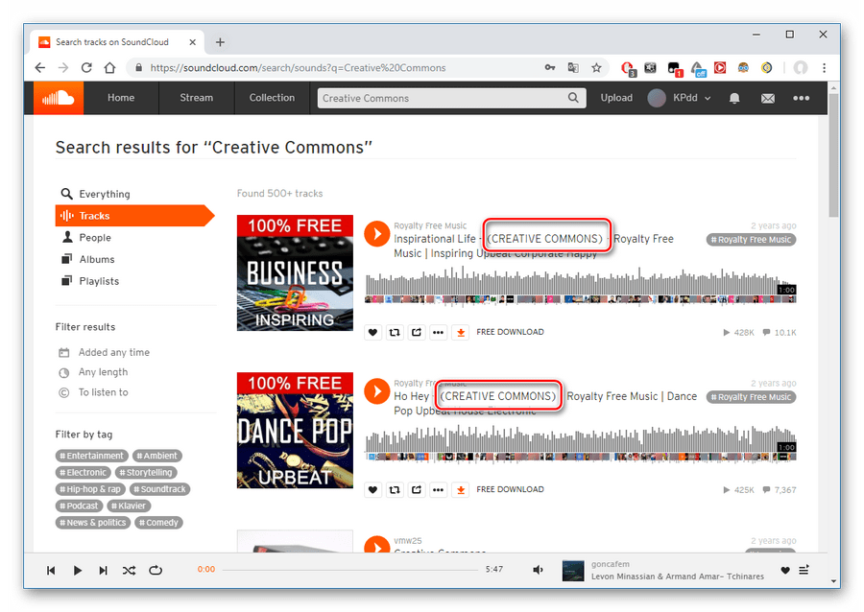Toggle repeat in the player bar
The height and width of the screenshot is (612, 864).
156,570
